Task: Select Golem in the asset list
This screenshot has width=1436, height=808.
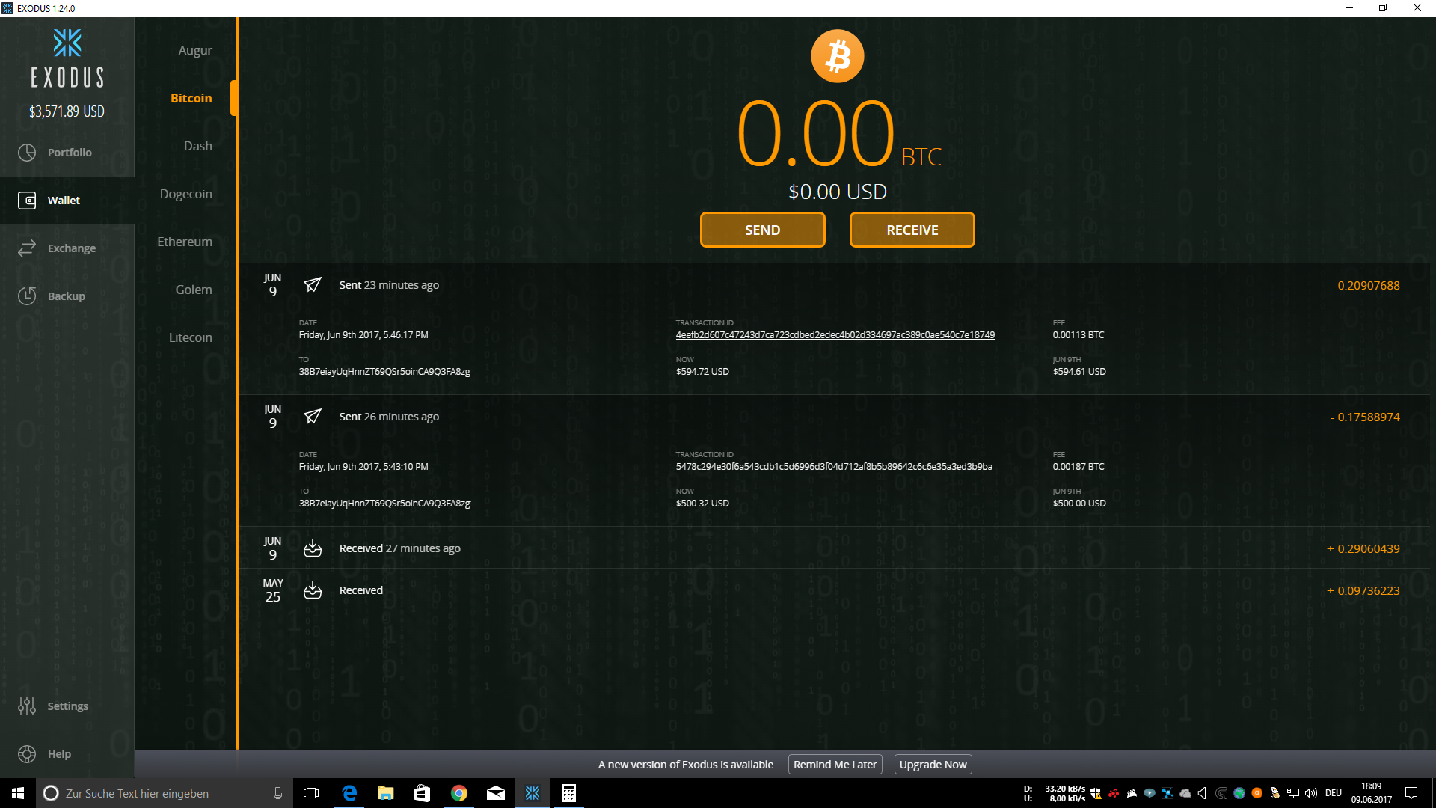Action: [194, 290]
